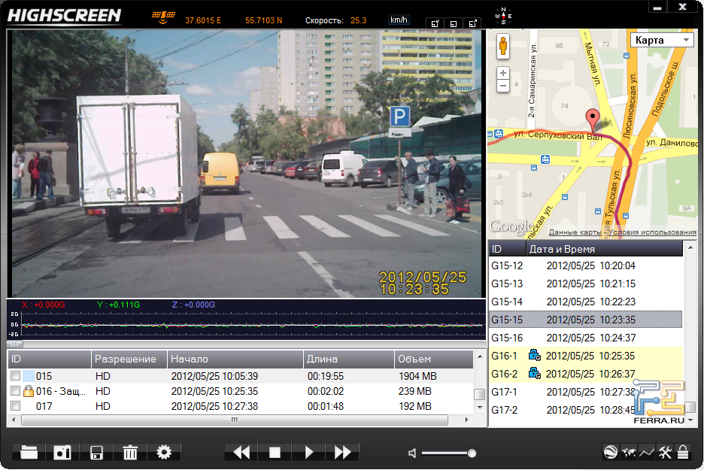This screenshot has height=470, width=704.
Task: Click the crossed tools icon bottom right
Action: [x=665, y=452]
